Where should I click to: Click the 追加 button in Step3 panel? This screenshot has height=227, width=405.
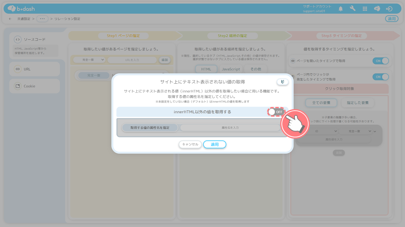[339, 153]
